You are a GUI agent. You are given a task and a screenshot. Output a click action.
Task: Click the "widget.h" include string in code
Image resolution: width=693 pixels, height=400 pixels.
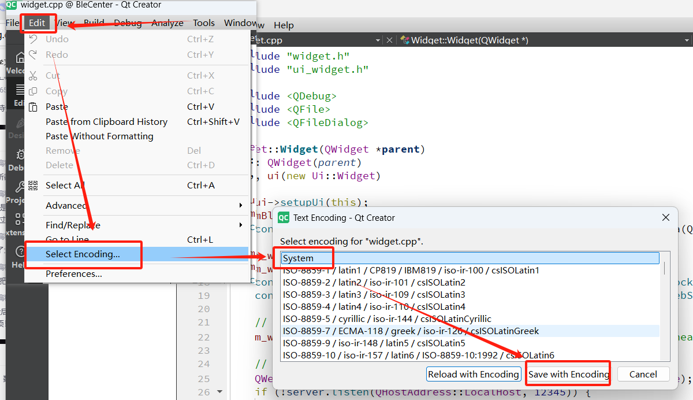coord(318,56)
